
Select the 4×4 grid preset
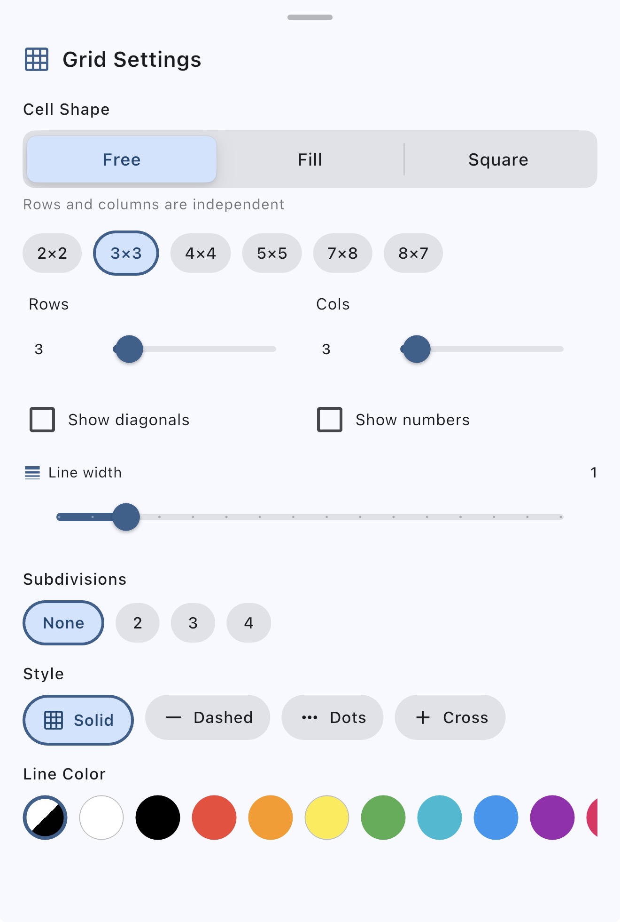click(x=201, y=253)
